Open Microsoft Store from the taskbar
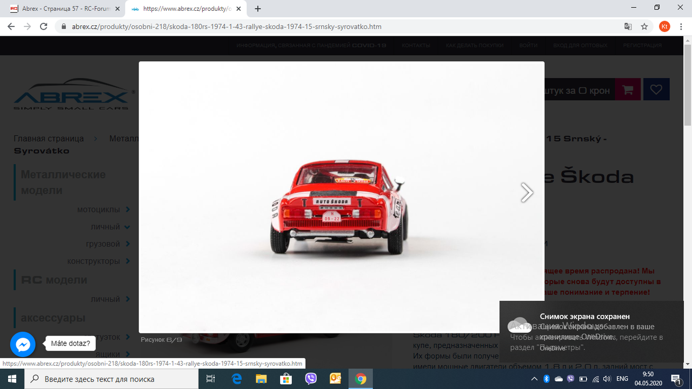692x389 pixels. (286, 379)
